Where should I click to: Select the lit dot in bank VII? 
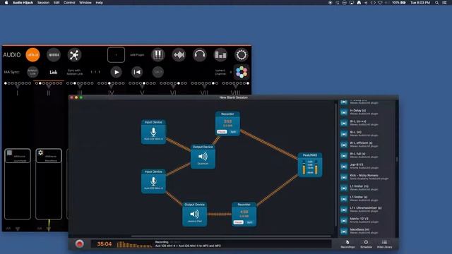click(213, 83)
